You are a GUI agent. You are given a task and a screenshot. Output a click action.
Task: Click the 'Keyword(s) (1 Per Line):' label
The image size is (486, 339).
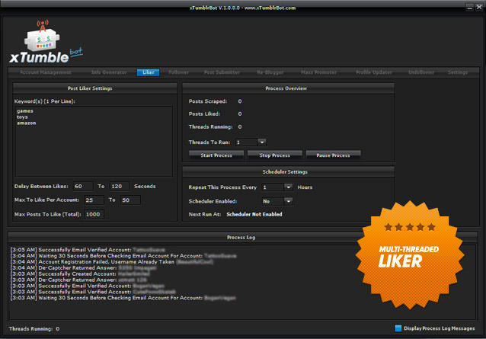point(45,101)
